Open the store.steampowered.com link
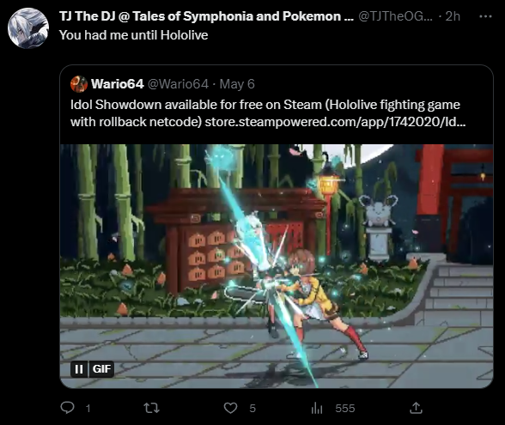Image resolution: width=505 pixels, height=425 pixels. pyautogui.click(x=335, y=122)
